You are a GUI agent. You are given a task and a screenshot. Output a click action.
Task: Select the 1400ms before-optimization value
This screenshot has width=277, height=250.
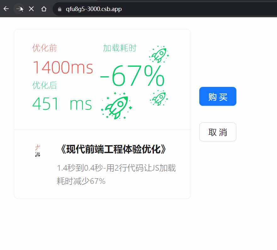coord(63,68)
